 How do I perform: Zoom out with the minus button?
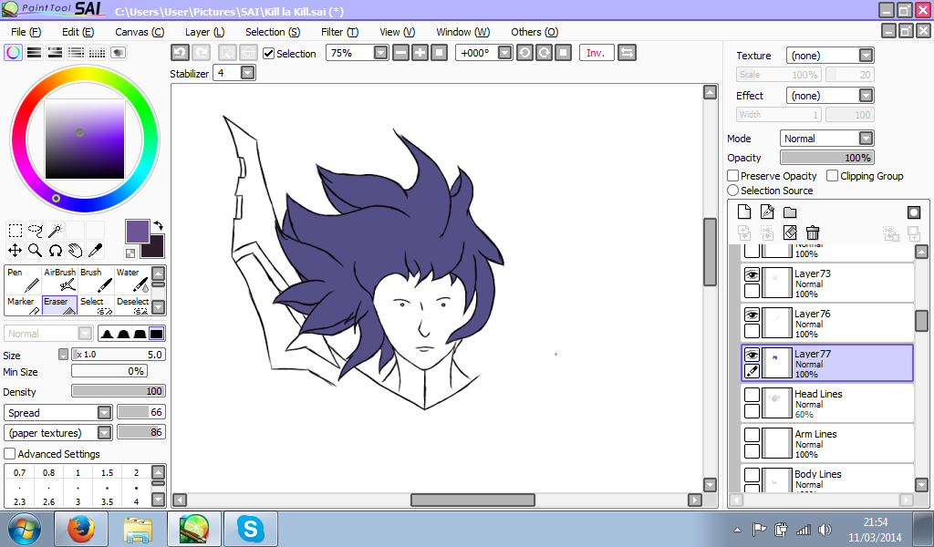[401, 53]
